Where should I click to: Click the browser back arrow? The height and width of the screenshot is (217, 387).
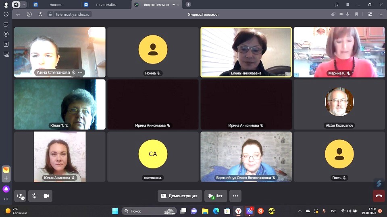[18, 14]
